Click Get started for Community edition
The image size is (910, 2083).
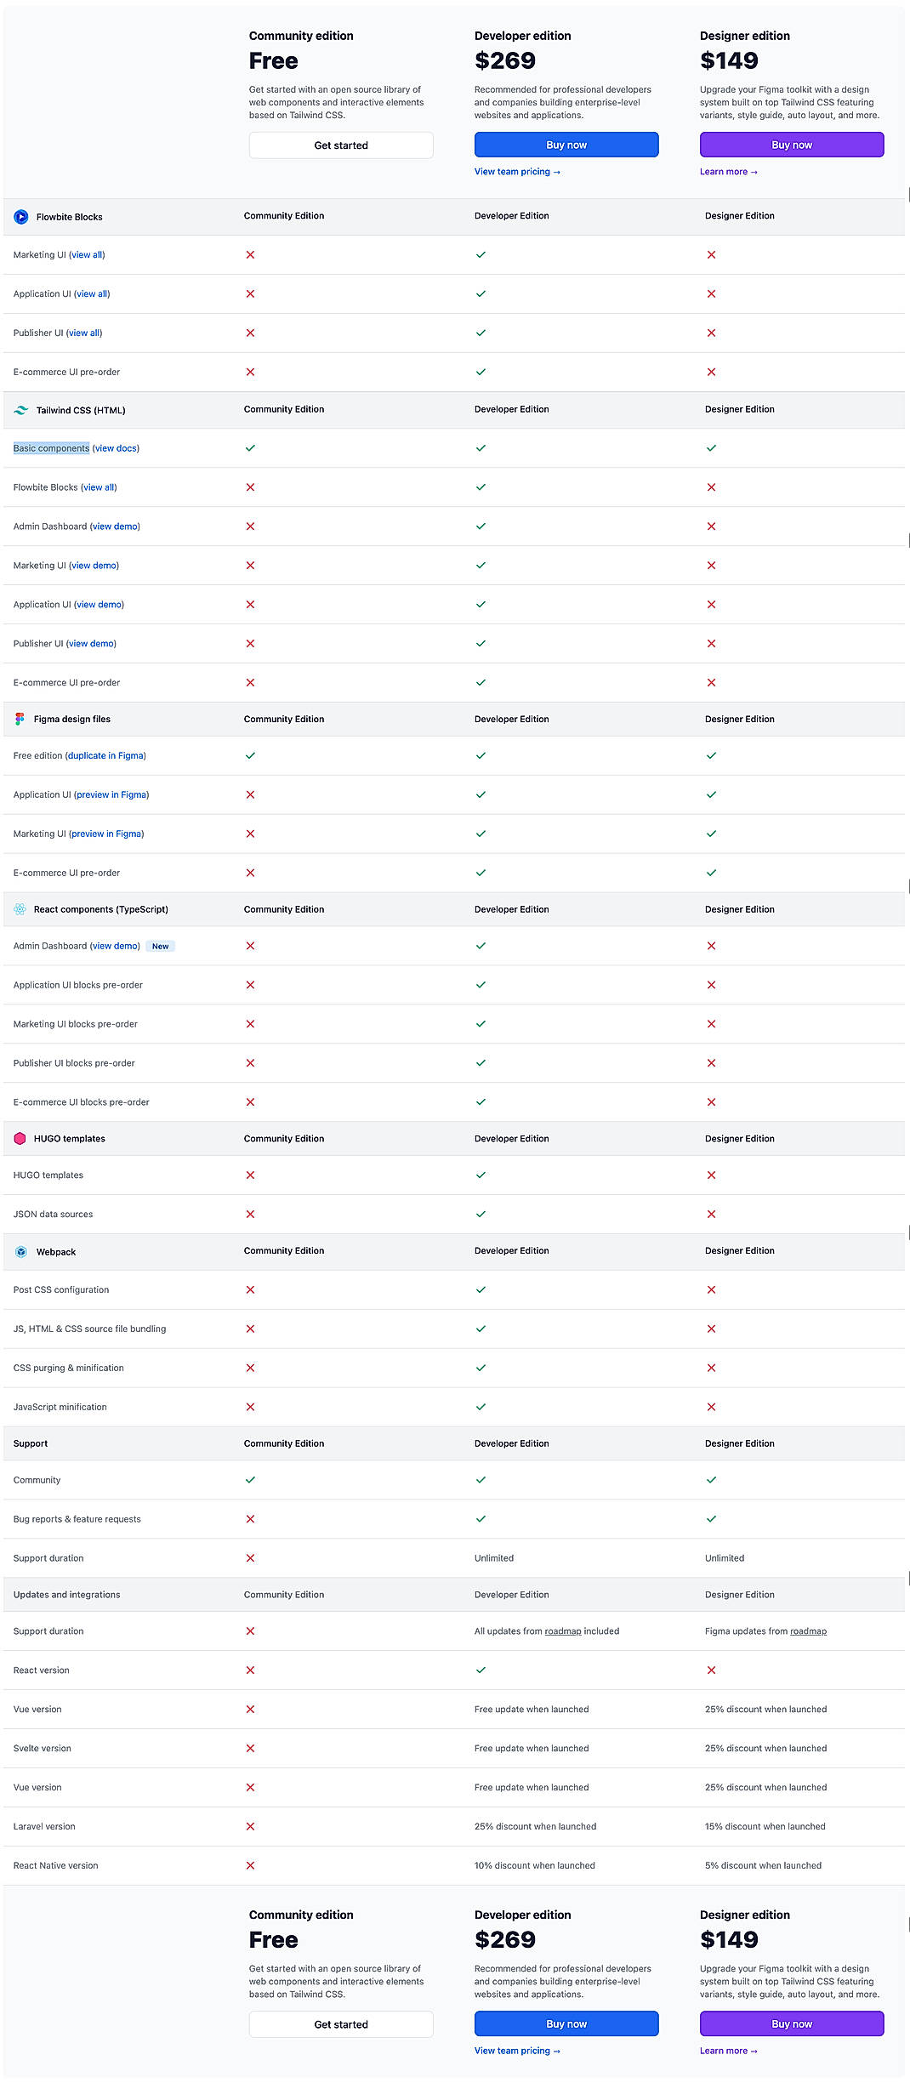340,145
